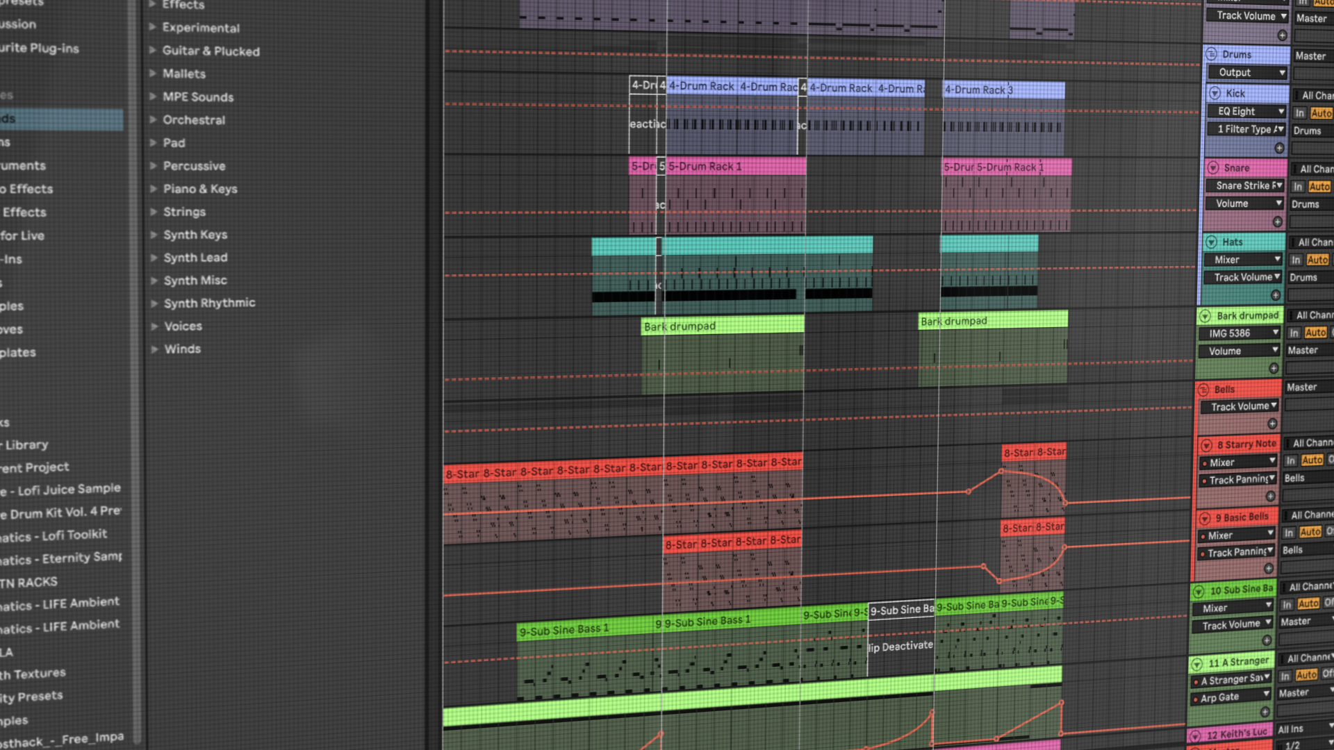Unfold the Kick track devices arrow
Viewport: 1334px width, 750px height.
tap(1214, 92)
